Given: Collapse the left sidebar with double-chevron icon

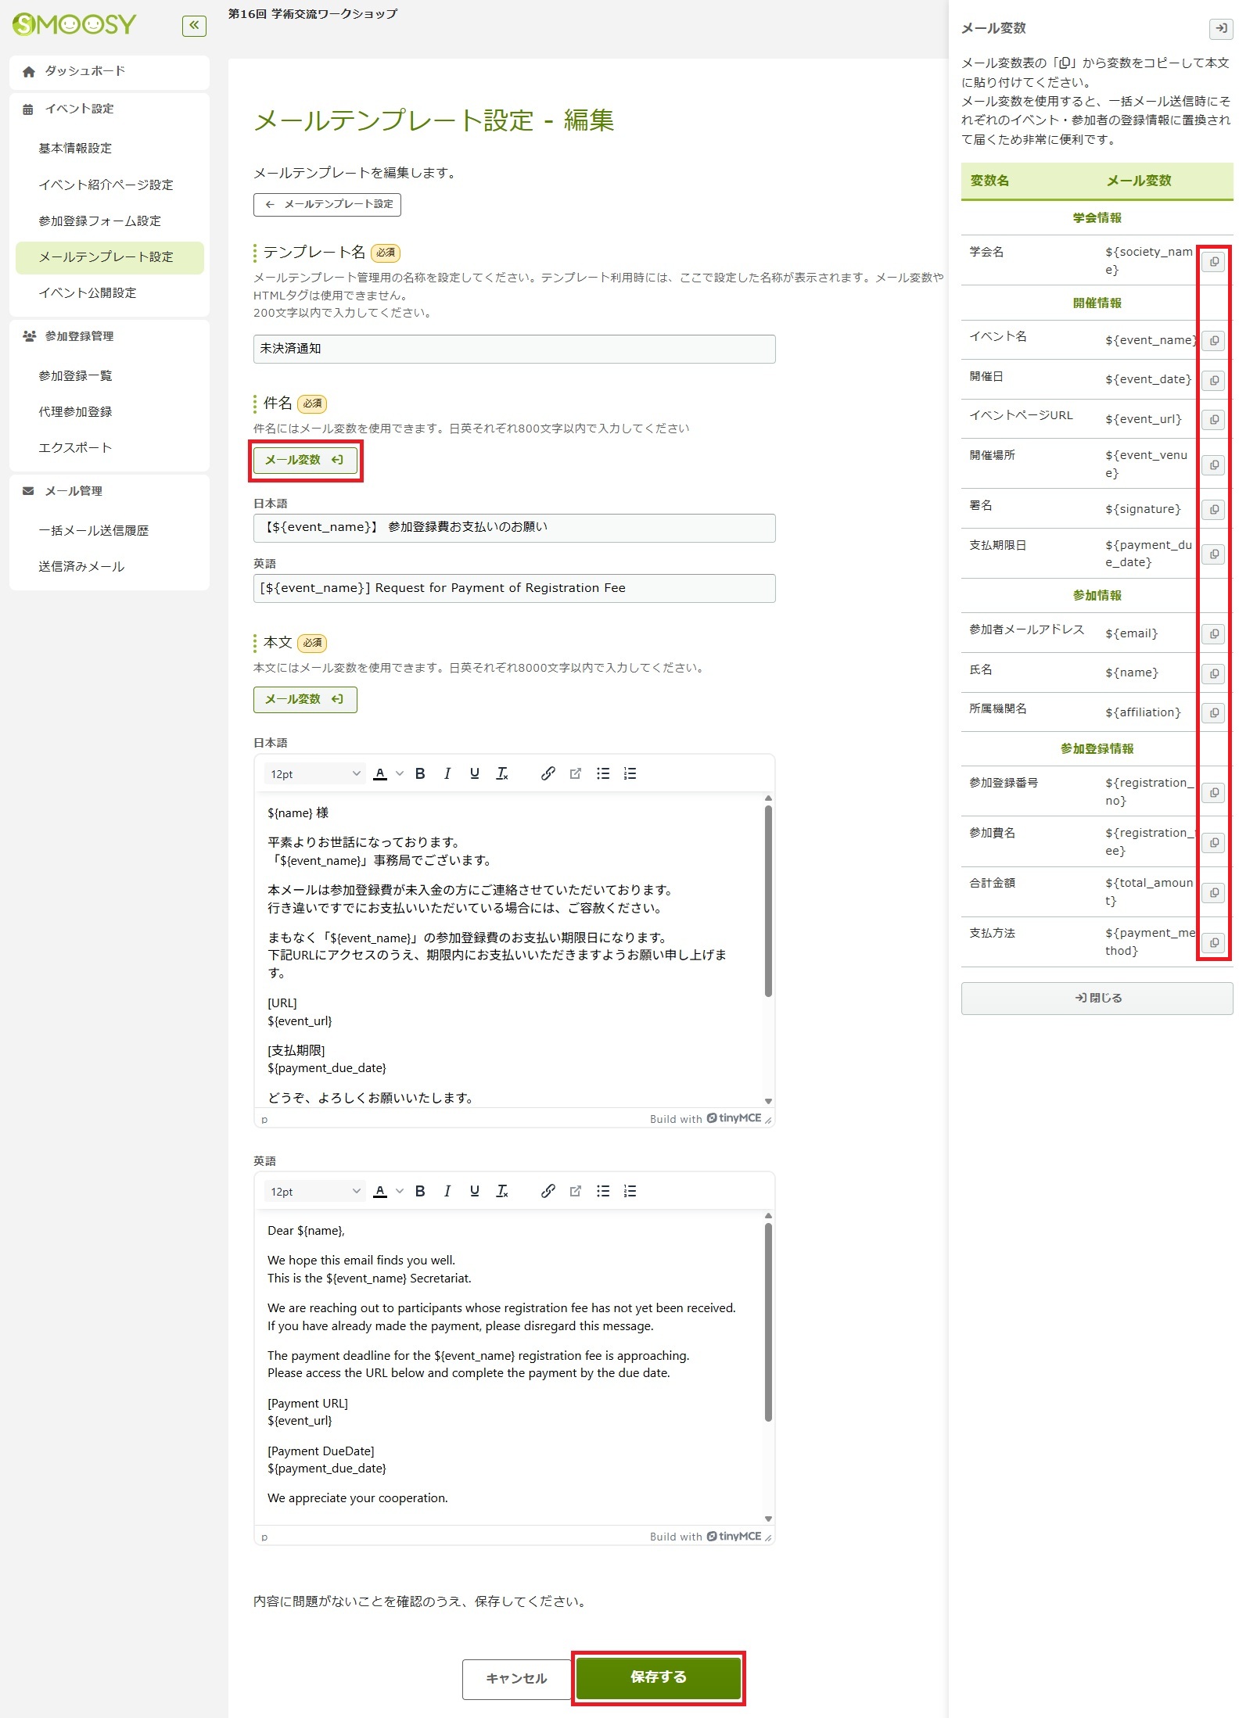Looking at the screenshot, I should pos(194,26).
